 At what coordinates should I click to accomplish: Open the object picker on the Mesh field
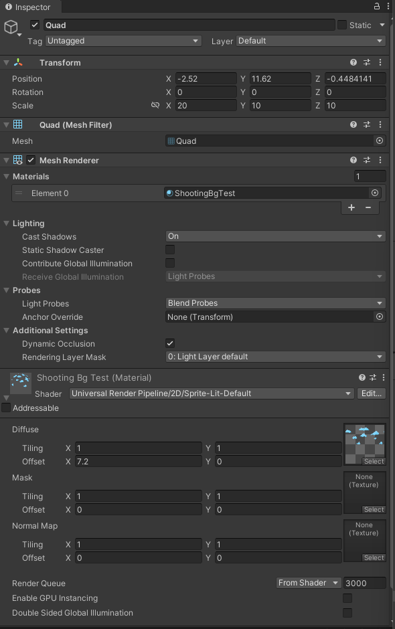379,141
